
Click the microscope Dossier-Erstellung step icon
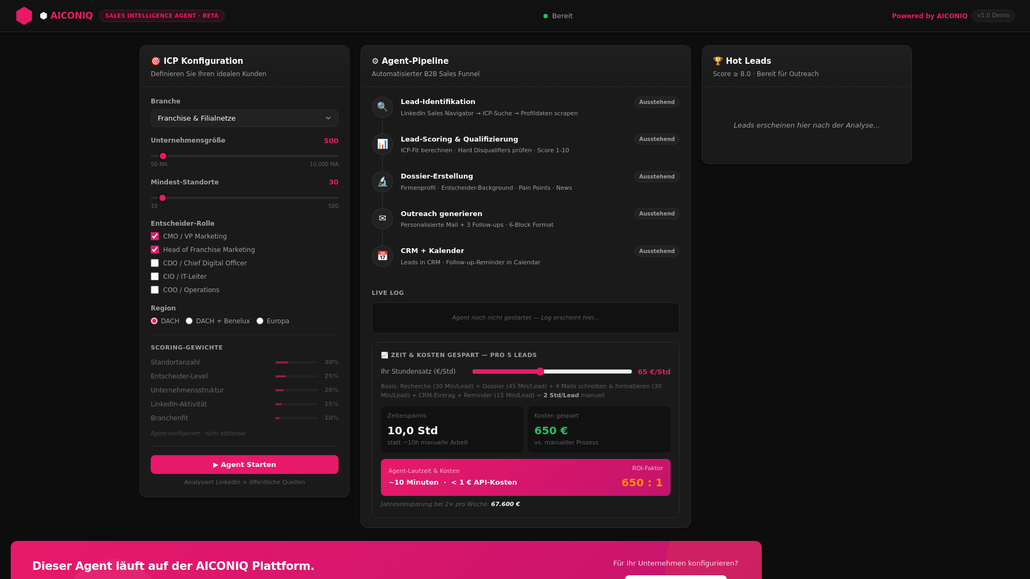pos(382,181)
